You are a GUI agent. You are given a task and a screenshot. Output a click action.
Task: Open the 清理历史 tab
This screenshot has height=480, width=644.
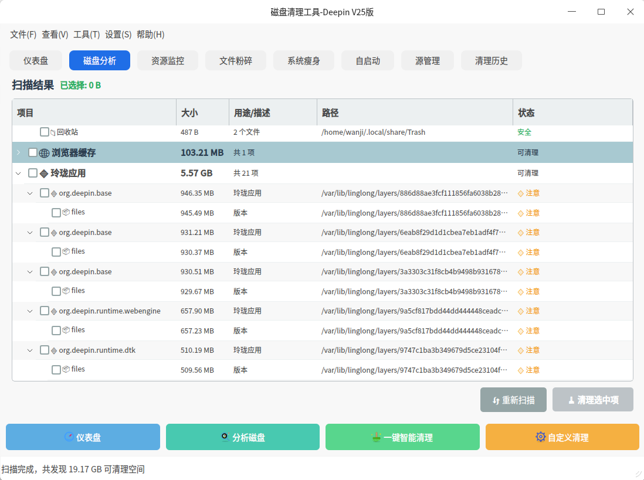491,60
